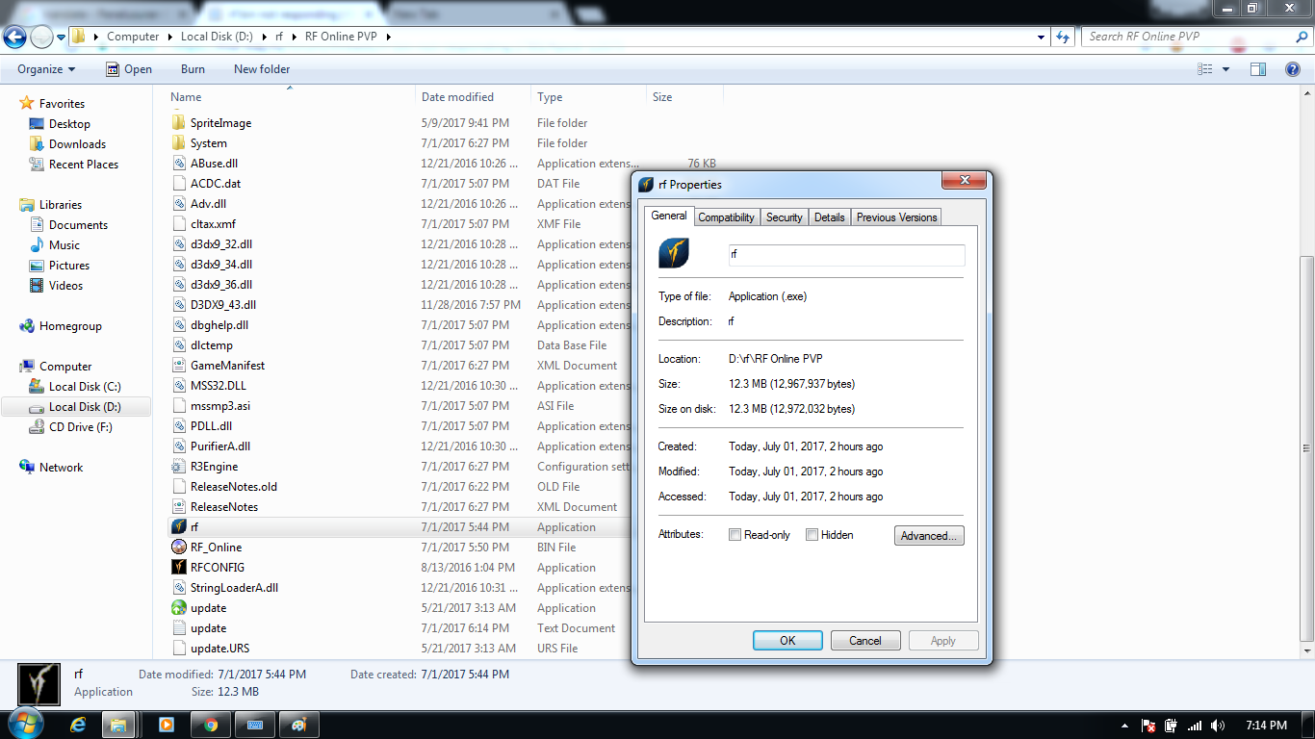Click the RFCONFIG application icon
This screenshot has width=1315, height=739.
(x=179, y=568)
